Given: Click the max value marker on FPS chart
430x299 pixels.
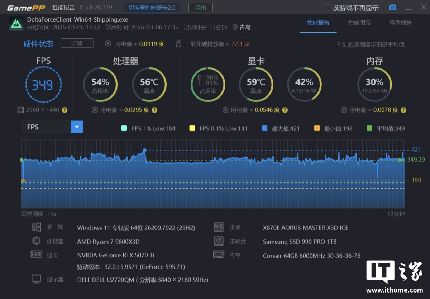Looking at the screenshot, I should (145, 150).
